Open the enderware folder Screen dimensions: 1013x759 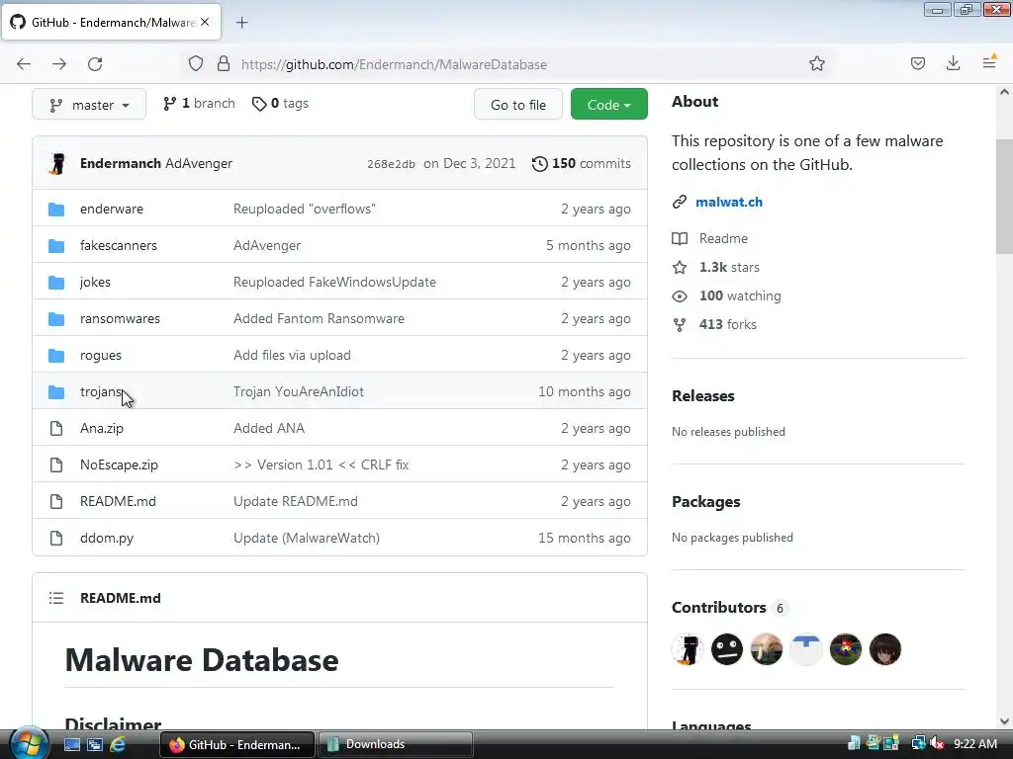(112, 210)
